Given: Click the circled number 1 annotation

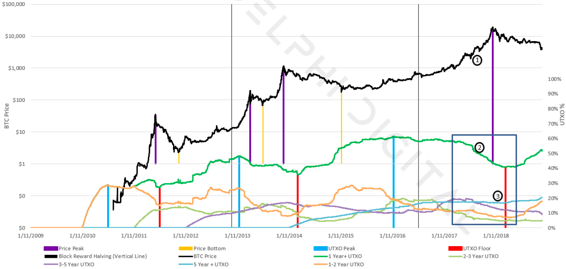Looking at the screenshot, I should point(477,60).
